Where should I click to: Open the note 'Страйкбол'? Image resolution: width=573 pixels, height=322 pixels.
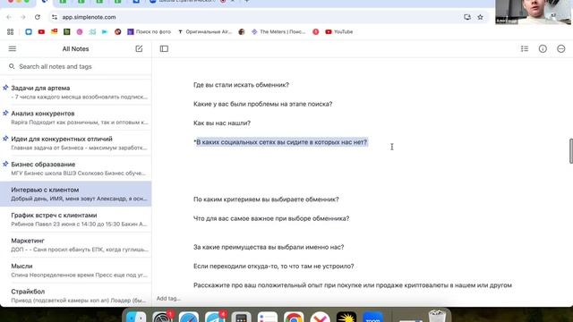(x=75, y=296)
